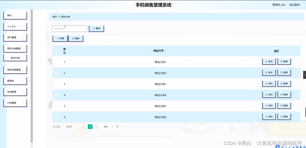
Task: Check the checkbox for row 商品分类3
Action: pos(57,84)
